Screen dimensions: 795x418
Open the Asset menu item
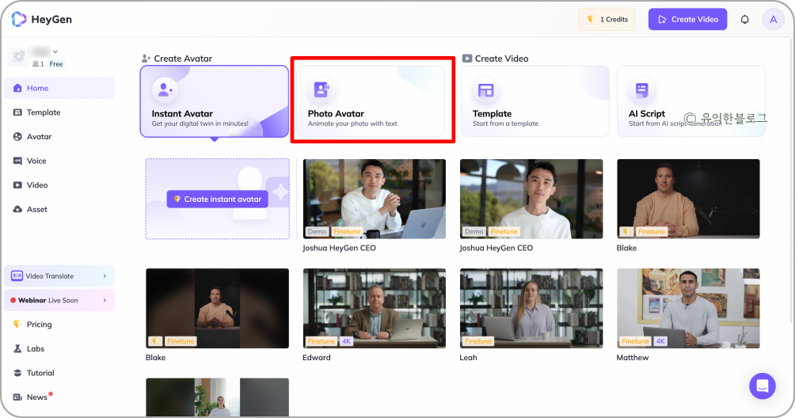(59, 209)
